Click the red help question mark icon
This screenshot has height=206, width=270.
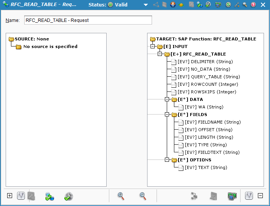pyautogui.click(x=253, y=5)
